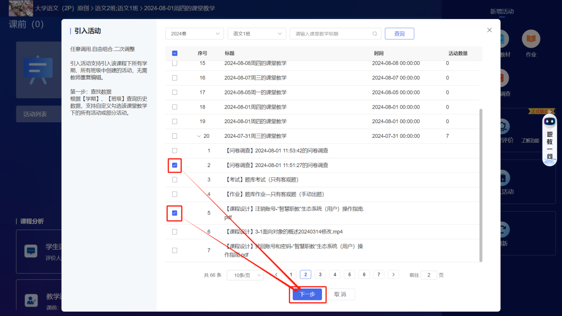This screenshot has width=562, height=316.
Task: Uncheck the 11:51:27 问卷调查 checkbox
Action: [x=174, y=165]
